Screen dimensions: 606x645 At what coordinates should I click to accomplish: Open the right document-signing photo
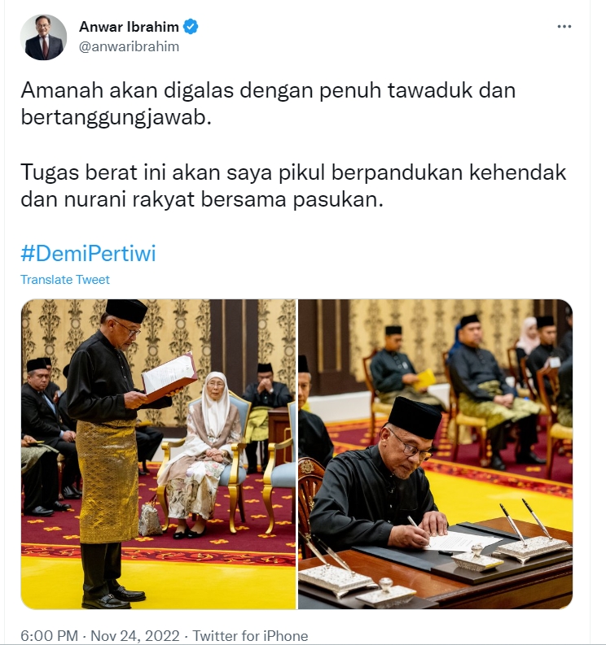[x=436, y=454]
